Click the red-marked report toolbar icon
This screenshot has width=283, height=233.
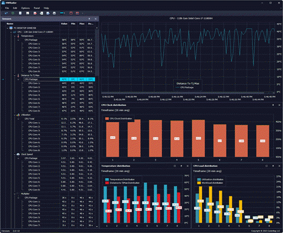pos(35,13)
